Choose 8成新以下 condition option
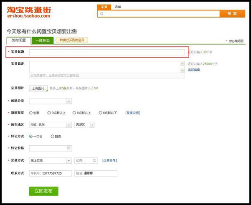251x205 pixels. click(x=100, y=113)
